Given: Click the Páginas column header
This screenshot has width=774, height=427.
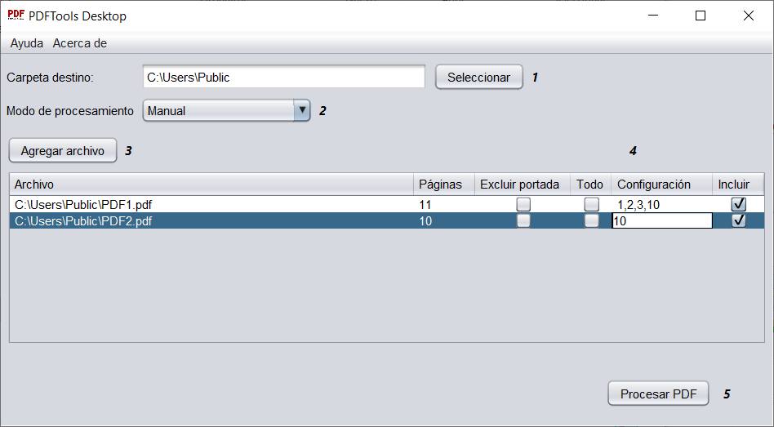Looking at the screenshot, I should click(441, 185).
